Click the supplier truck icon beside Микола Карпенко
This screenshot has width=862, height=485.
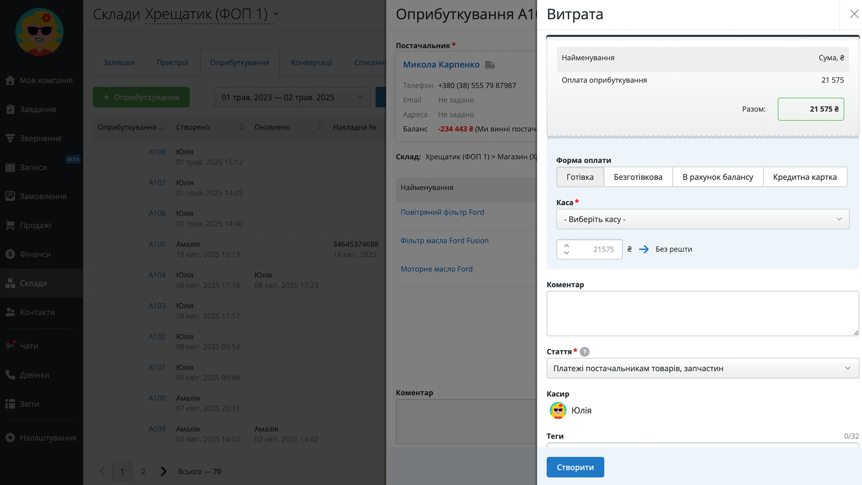pyautogui.click(x=490, y=65)
